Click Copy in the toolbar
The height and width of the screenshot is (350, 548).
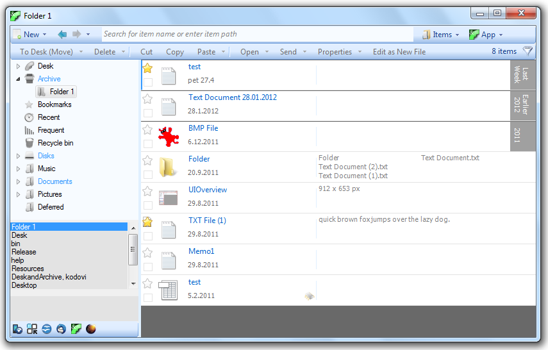tap(175, 52)
